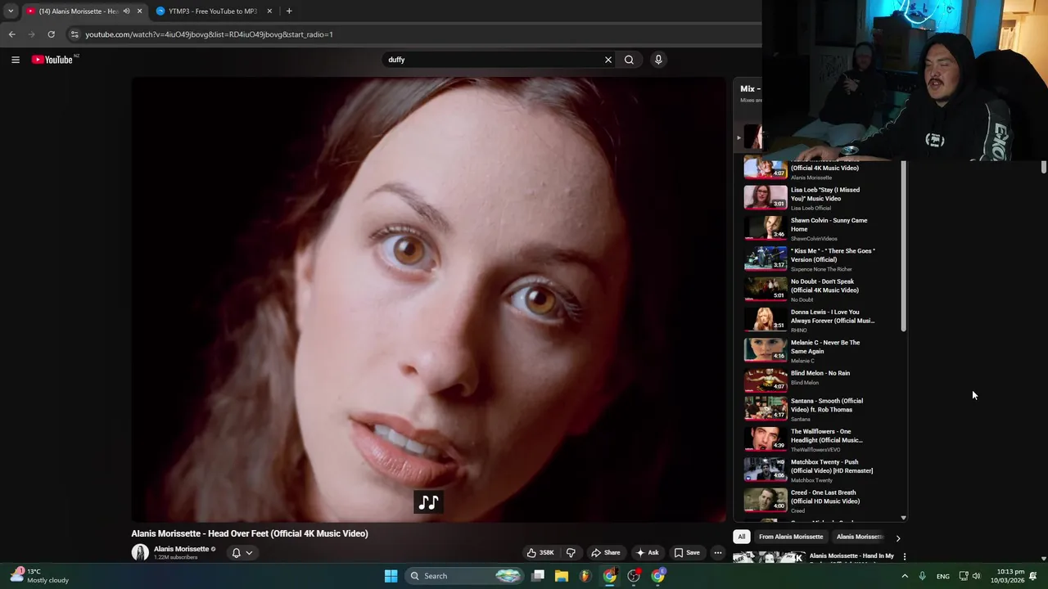This screenshot has width=1048, height=589.
Task: Open notification bell dropdown for Alanis Morissette
Action: (242, 553)
